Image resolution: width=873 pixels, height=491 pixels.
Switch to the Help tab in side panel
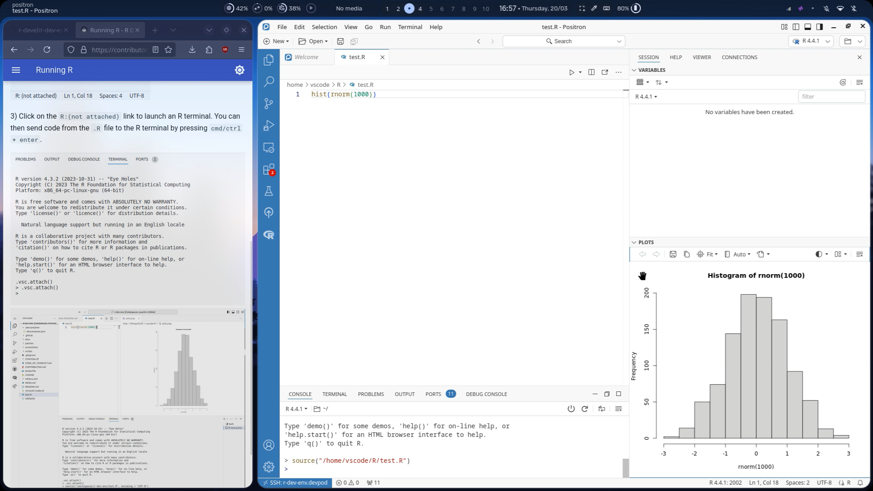pyautogui.click(x=676, y=57)
